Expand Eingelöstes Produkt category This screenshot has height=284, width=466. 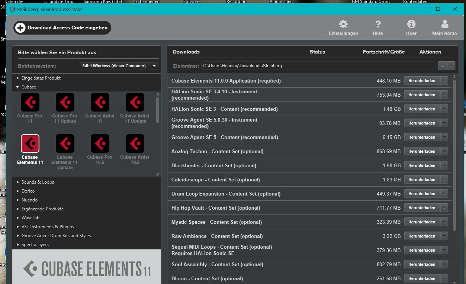[18, 78]
